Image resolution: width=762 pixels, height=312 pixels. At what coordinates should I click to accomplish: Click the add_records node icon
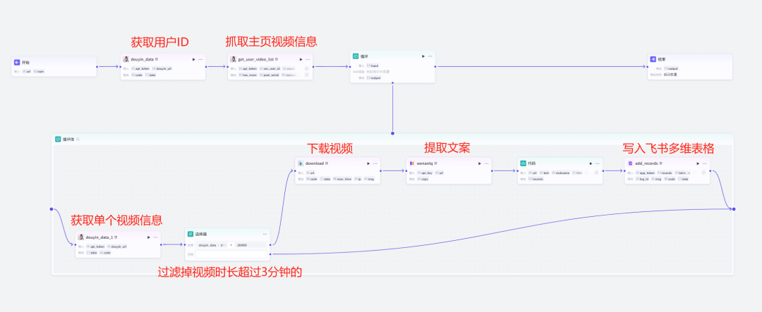coord(630,163)
